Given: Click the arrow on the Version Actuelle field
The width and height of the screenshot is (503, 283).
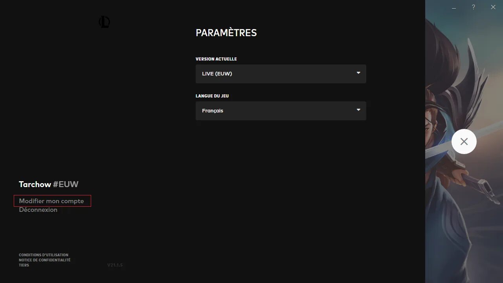Looking at the screenshot, I should tap(358, 73).
